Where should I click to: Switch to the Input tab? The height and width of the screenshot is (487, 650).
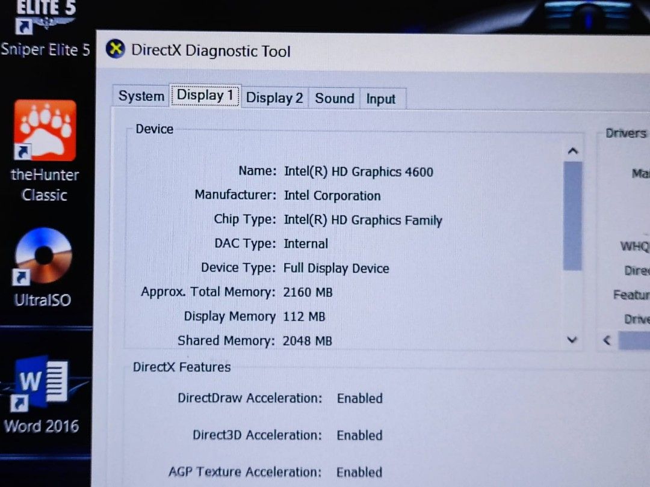coord(381,99)
